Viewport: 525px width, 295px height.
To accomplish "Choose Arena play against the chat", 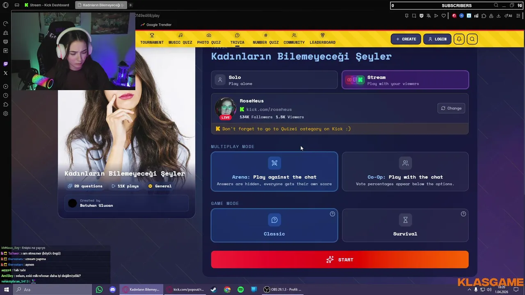I will (274, 172).
